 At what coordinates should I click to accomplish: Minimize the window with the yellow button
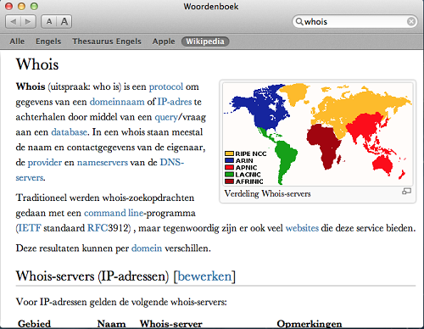21,6
